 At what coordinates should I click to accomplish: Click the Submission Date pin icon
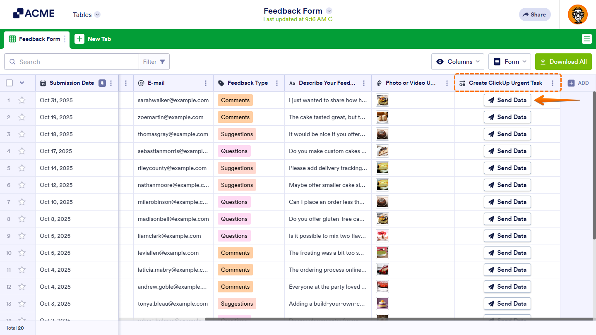pyautogui.click(x=101, y=83)
